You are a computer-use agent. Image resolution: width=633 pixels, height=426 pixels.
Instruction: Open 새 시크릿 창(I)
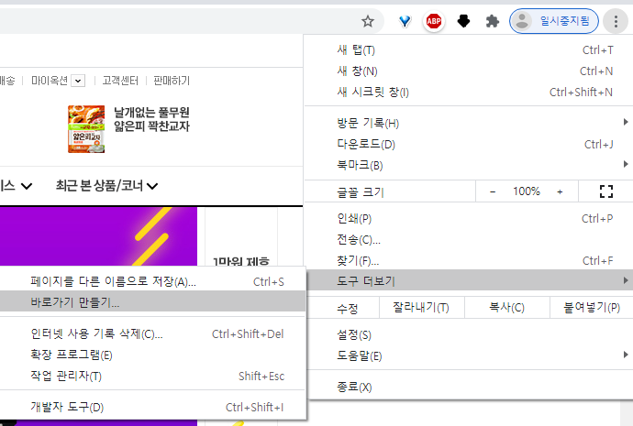pyautogui.click(x=468, y=92)
